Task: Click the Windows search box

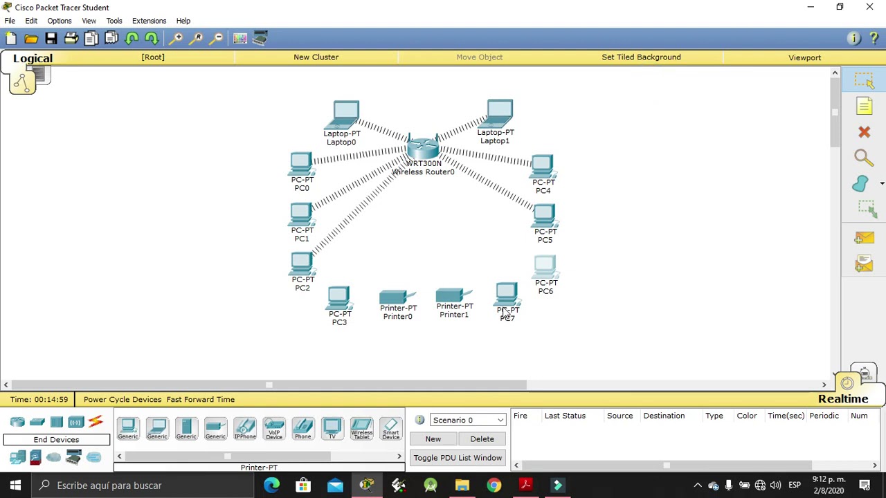Action: pyautogui.click(x=142, y=486)
